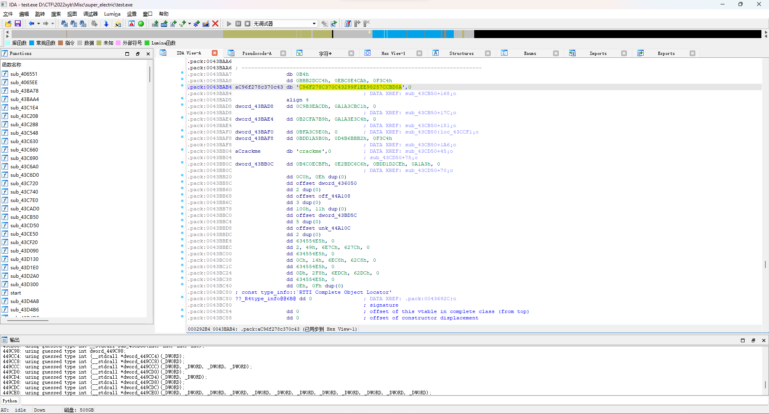Open the 调试器 menu

(91, 14)
